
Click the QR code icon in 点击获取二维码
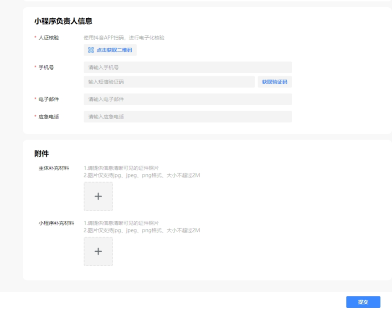pos(91,50)
